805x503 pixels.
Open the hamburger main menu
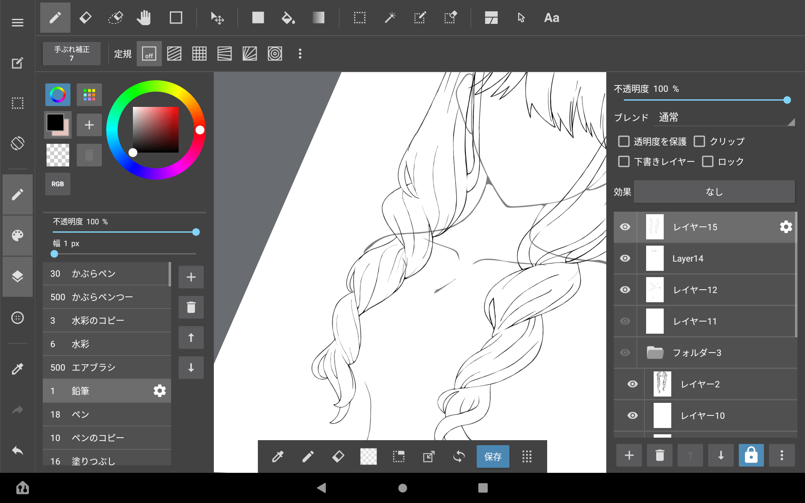pos(17,23)
